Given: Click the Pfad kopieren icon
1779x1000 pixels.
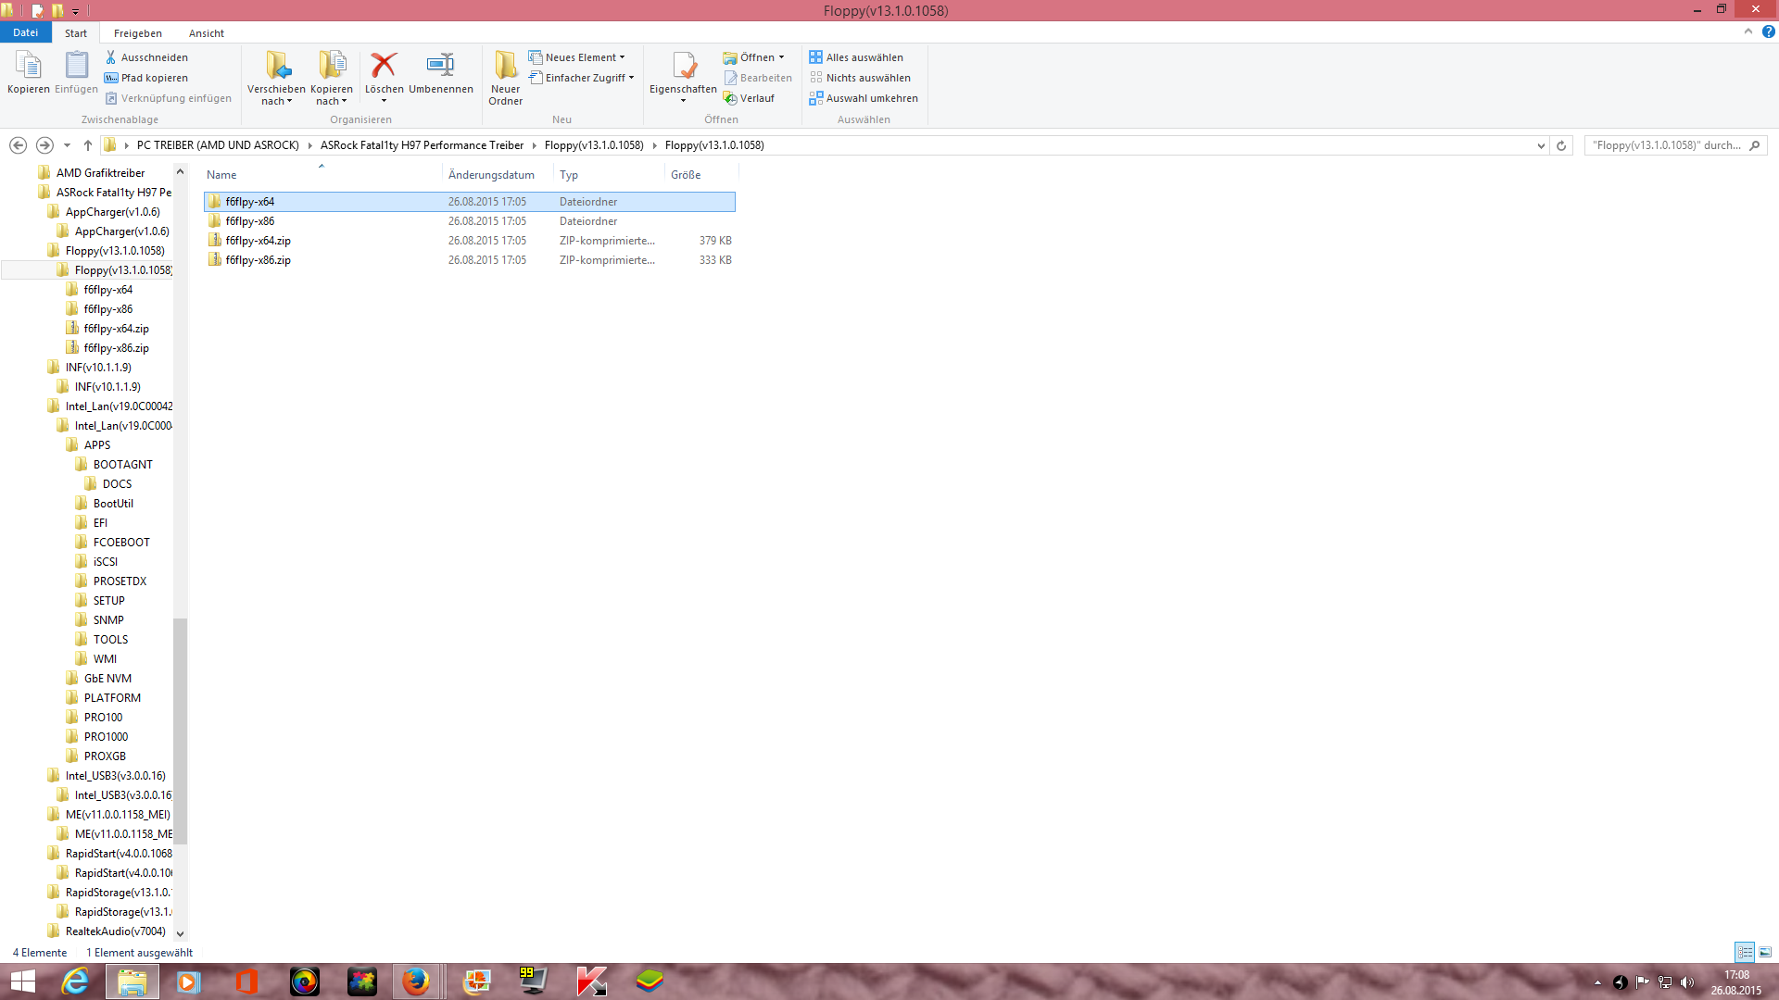Looking at the screenshot, I should [111, 78].
